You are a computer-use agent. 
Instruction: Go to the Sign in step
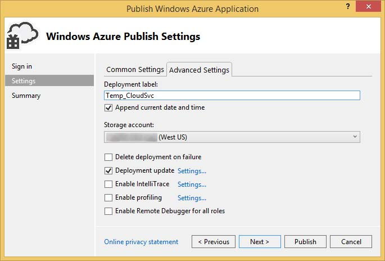22,66
